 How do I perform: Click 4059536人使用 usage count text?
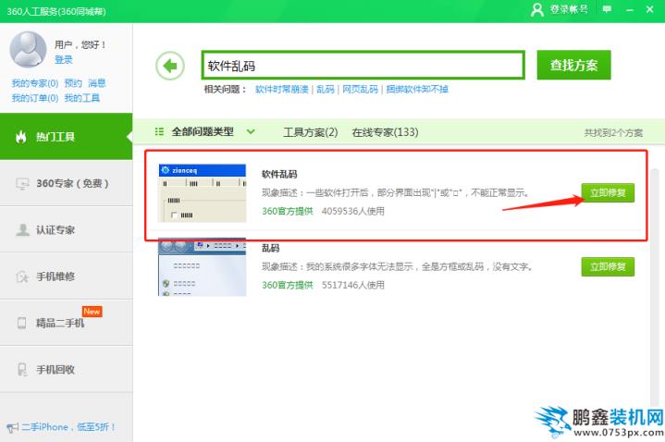pos(353,211)
